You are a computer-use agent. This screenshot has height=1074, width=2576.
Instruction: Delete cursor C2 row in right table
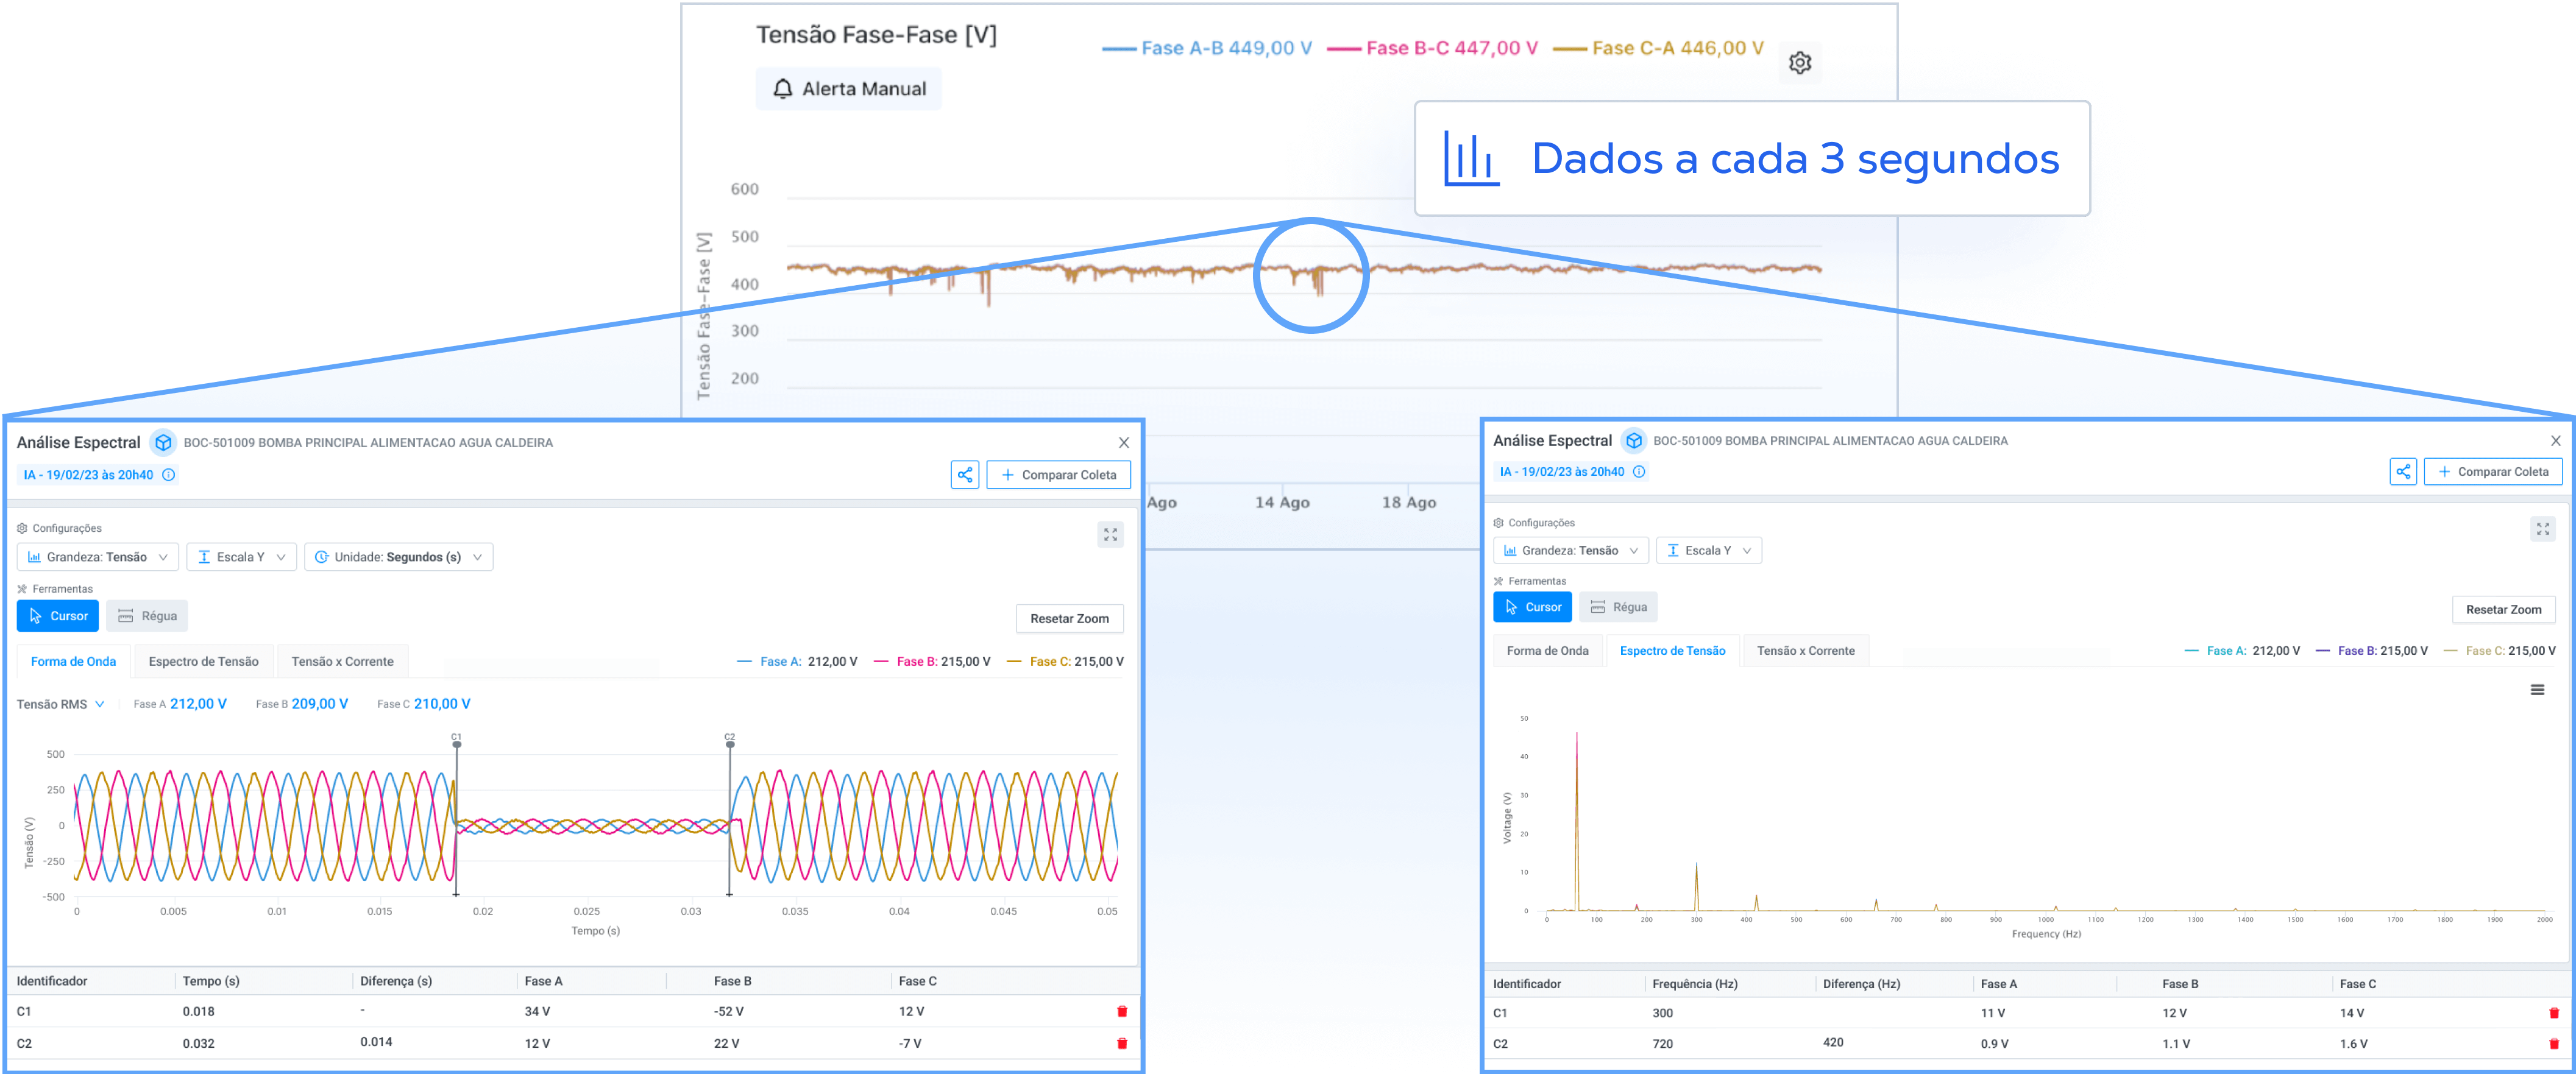[2553, 1044]
